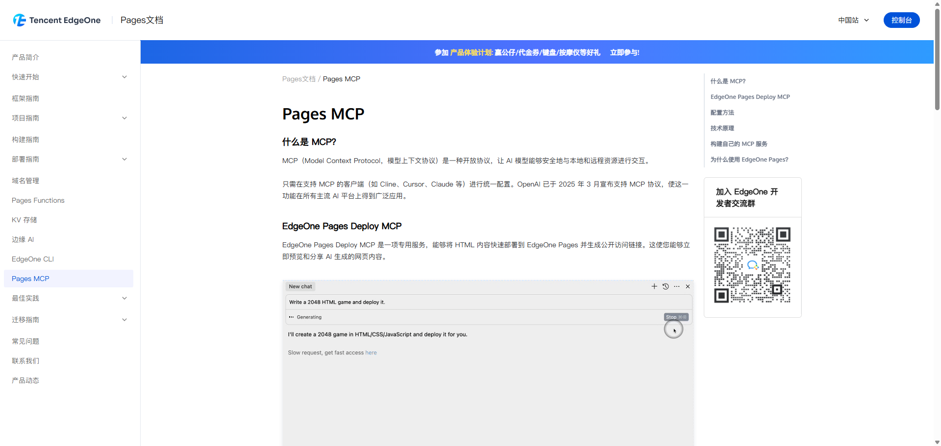Screen dimensions: 941x446
Task: Open 产品动态 in the sidebar
Action: coord(25,380)
